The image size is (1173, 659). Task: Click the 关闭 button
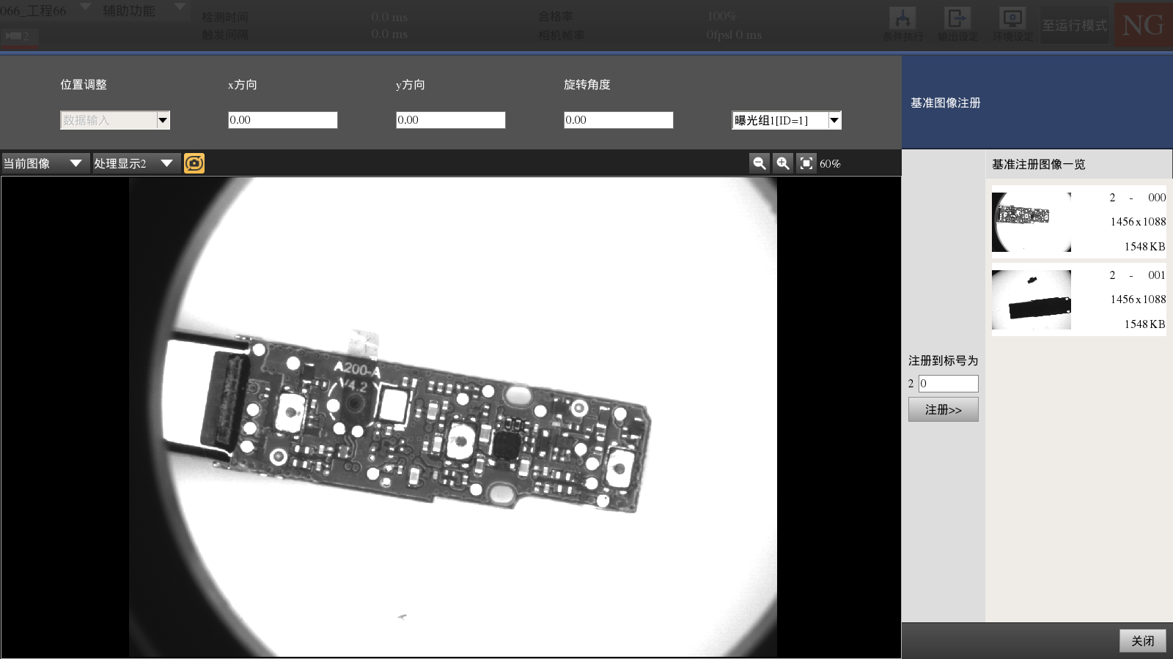[x=1142, y=641]
